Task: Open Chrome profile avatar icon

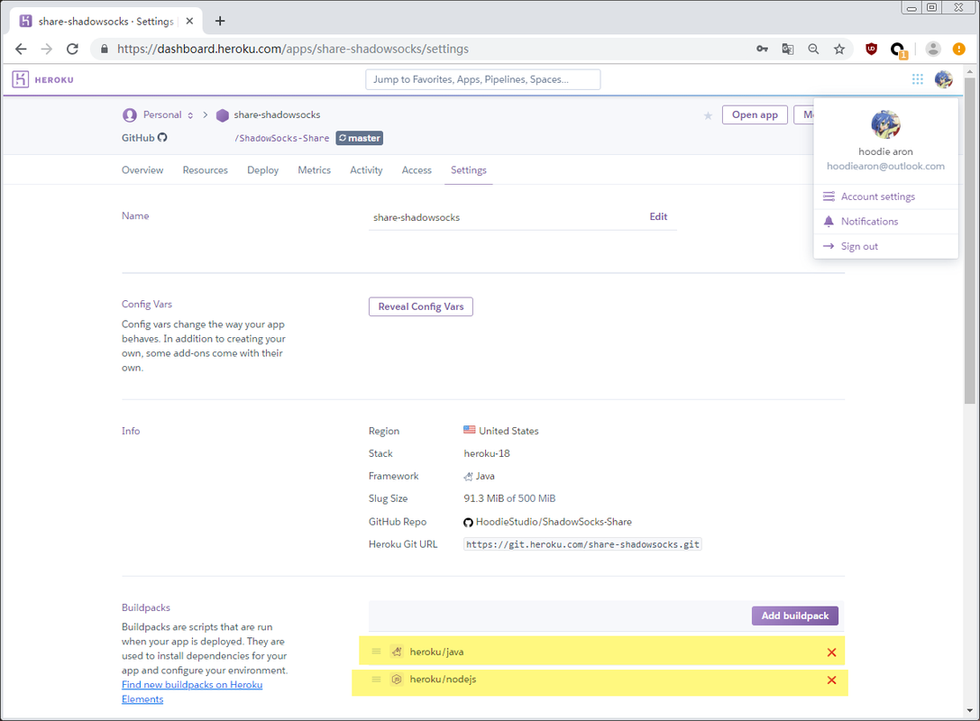Action: [x=932, y=49]
